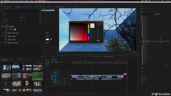Create 4-point polygon mask for Bevel Edges
This screenshot has height=96, width=171.
[11, 29]
